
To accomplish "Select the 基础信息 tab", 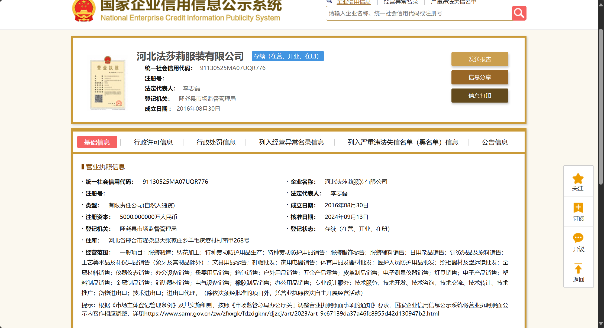I will coord(97,142).
